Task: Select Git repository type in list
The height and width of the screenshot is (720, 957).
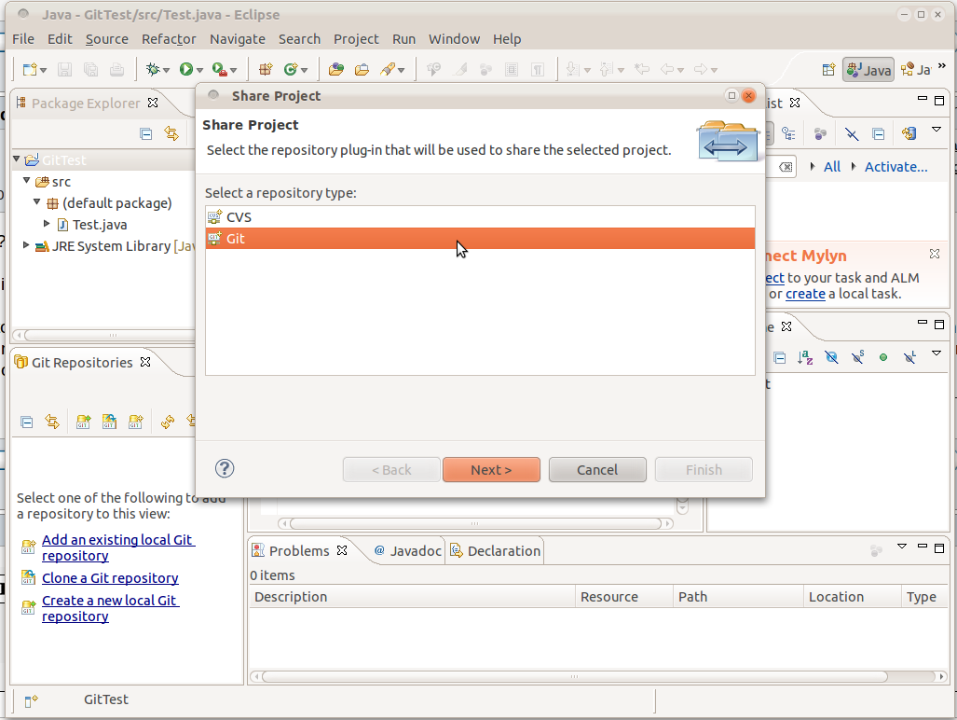Action: (480, 238)
